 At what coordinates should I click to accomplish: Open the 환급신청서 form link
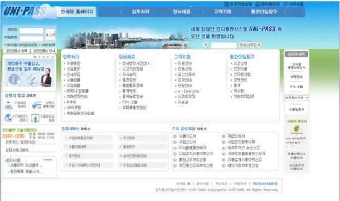236,137
